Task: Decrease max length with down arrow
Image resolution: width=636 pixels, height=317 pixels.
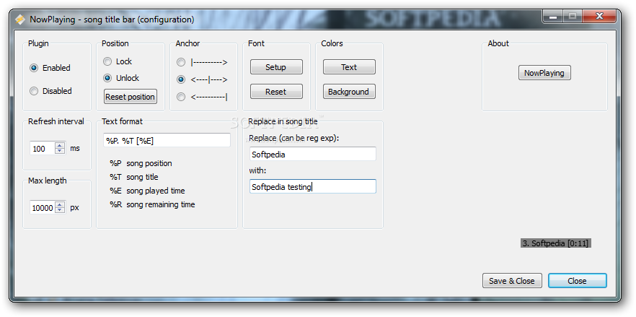Action: 60,211
